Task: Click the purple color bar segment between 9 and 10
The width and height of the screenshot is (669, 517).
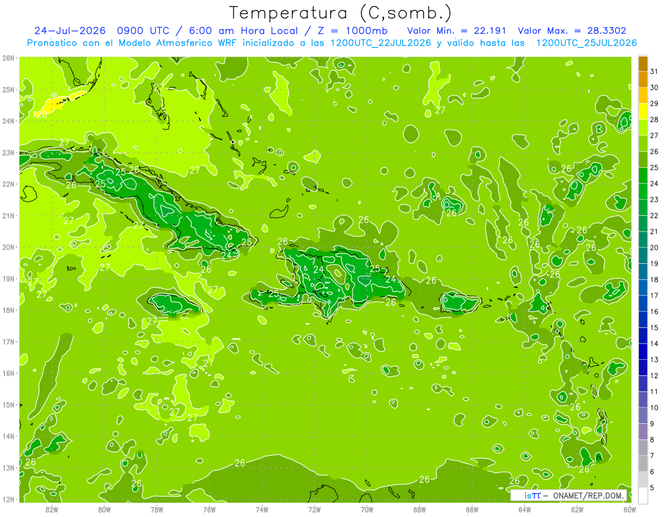Action: 643,416
